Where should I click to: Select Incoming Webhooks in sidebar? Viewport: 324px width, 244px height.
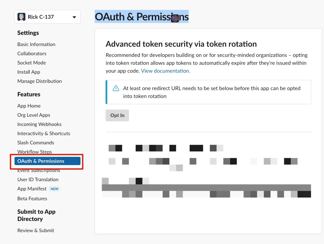pos(40,124)
